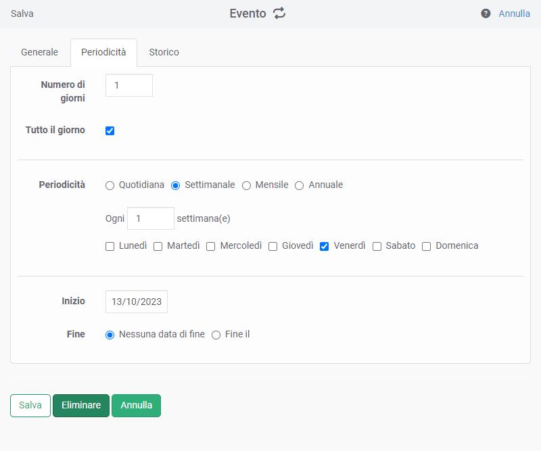Screen dimensions: 541x451
Task: Uncheck the Venerdì checkbox
Action: click(325, 246)
